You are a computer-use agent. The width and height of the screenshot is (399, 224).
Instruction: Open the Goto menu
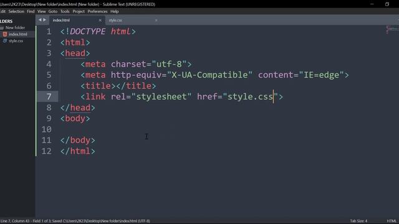pyautogui.click(x=52, y=11)
